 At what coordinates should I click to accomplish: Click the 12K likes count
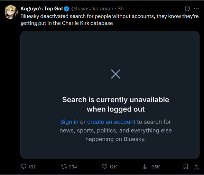[113, 167]
